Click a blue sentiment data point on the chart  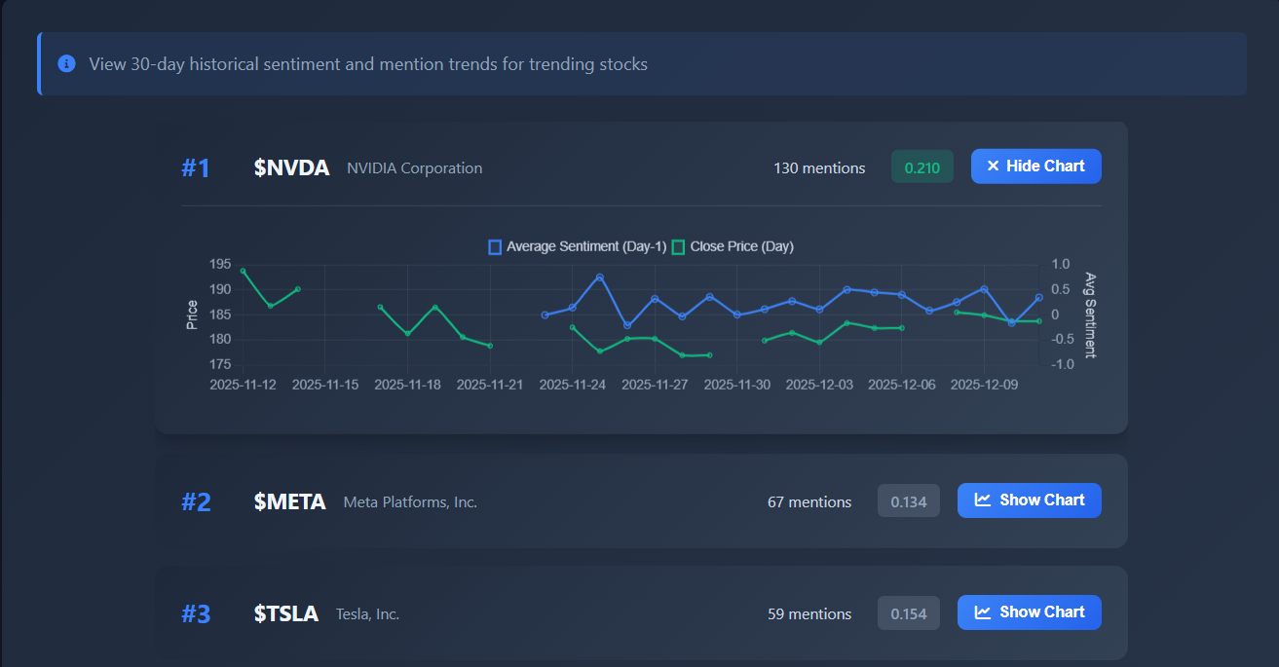599,278
